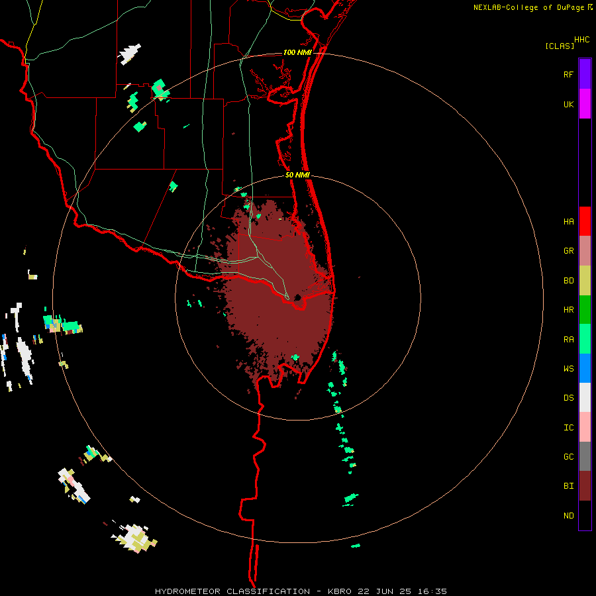Click the UK legend label
Image resolution: width=596 pixels, height=596 pixels.
(568, 105)
